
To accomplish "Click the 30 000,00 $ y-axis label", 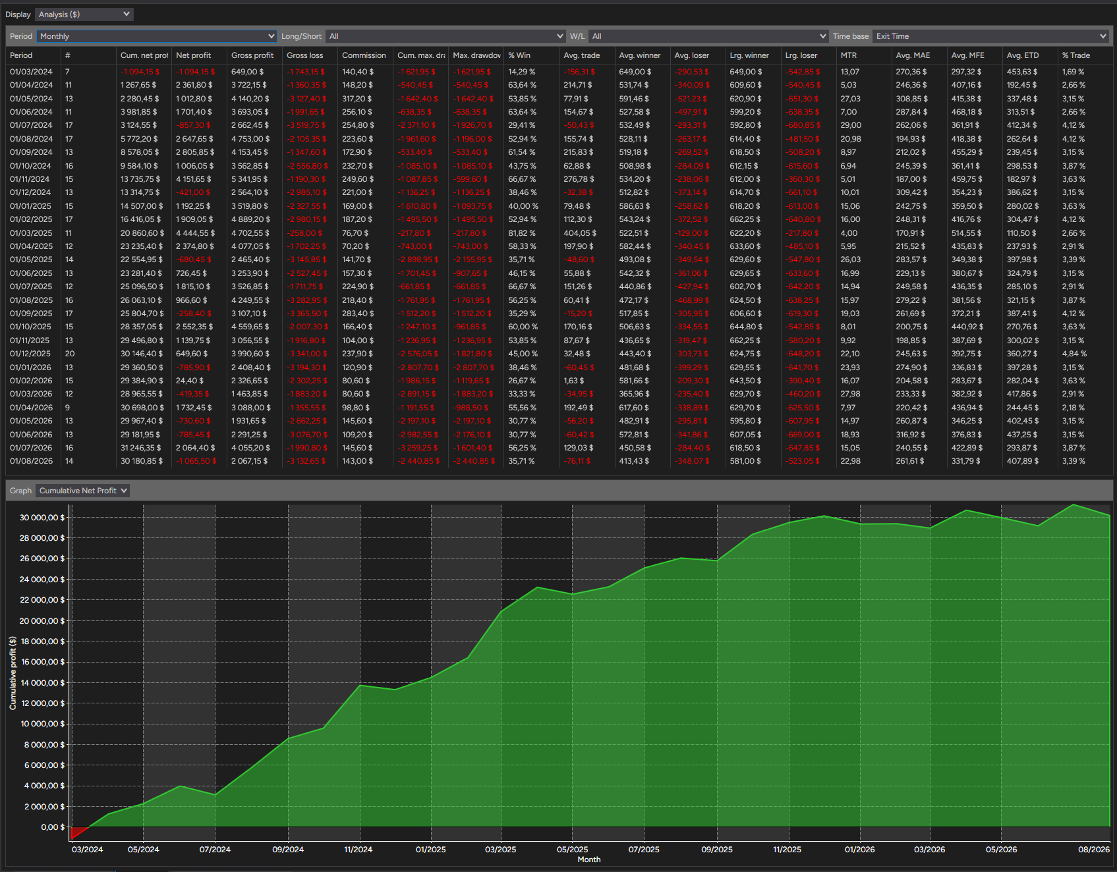I will [42, 518].
